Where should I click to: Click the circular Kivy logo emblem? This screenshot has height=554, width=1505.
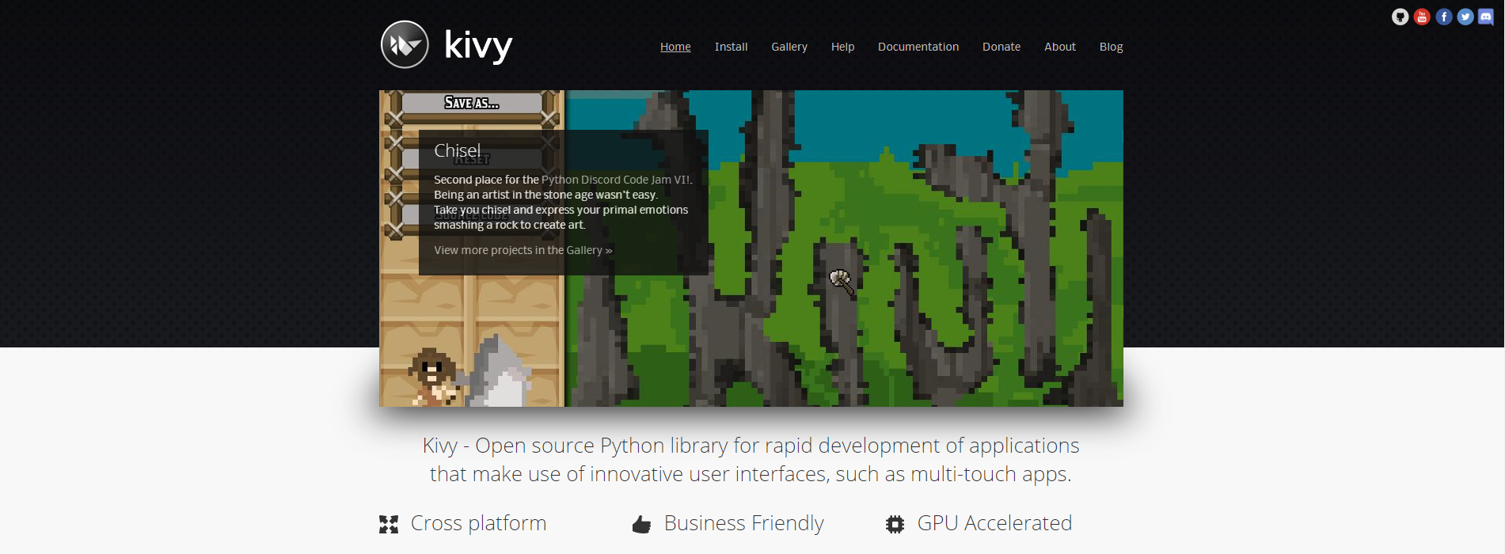click(x=405, y=44)
